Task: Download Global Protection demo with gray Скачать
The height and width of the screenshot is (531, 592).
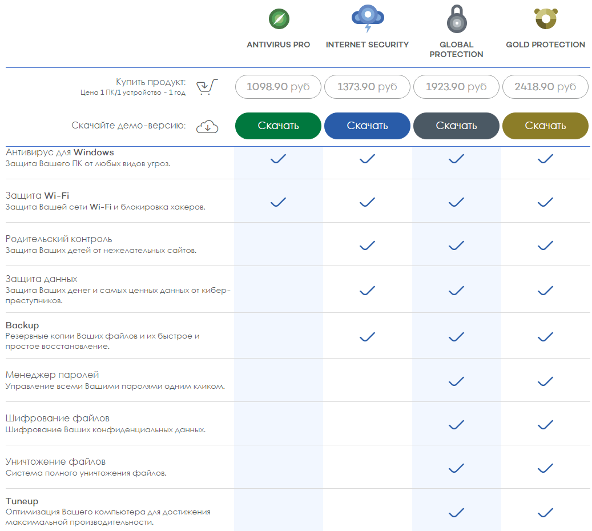Action: click(457, 126)
